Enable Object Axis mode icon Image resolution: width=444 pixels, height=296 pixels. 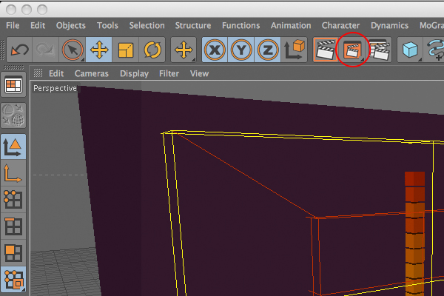click(x=13, y=173)
